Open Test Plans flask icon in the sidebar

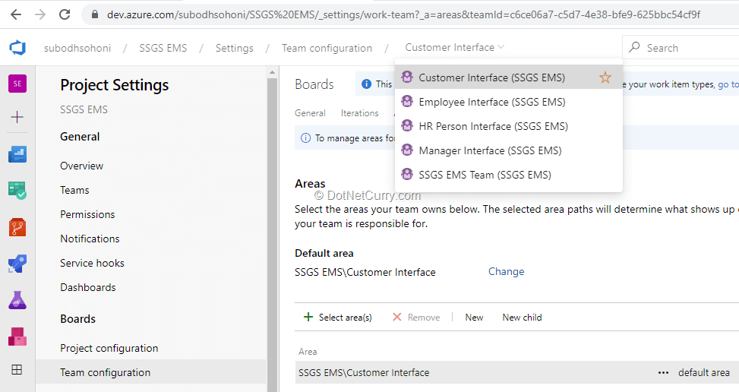pyautogui.click(x=17, y=300)
